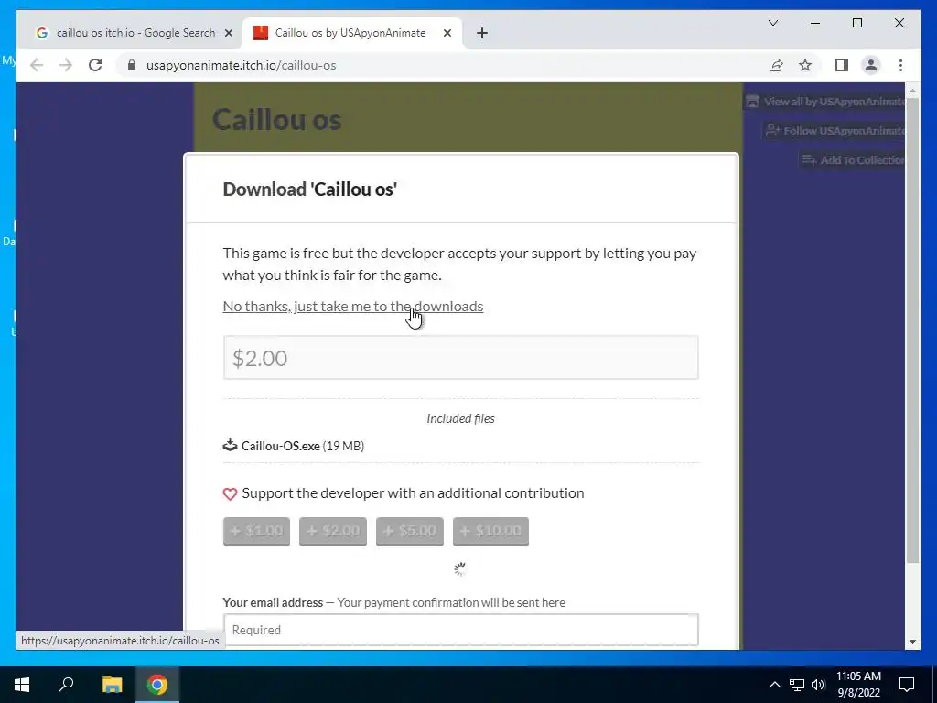Open the Windows Start menu
This screenshot has height=703, width=937.
[x=22, y=685]
